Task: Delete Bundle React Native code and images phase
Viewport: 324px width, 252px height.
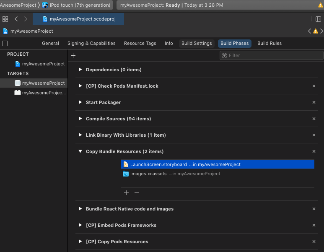Action: coord(314,209)
